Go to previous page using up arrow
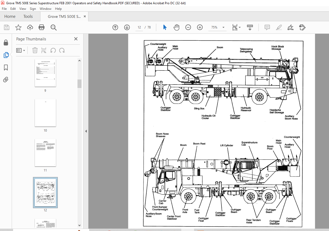Image resolution: width=329 pixels, height=231 pixels. coord(115,27)
